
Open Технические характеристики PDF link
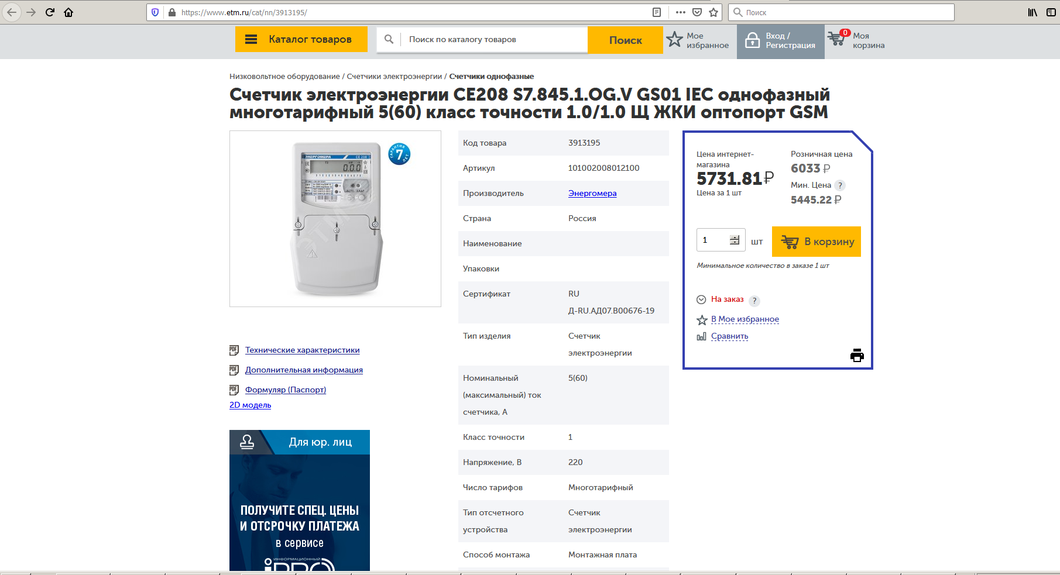click(302, 350)
